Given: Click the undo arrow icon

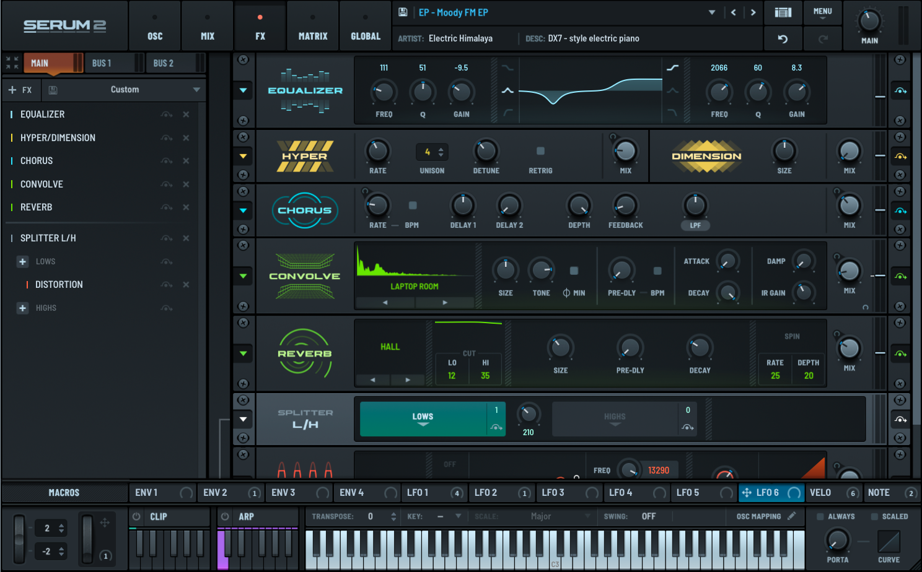Looking at the screenshot, I should [783, 39].
